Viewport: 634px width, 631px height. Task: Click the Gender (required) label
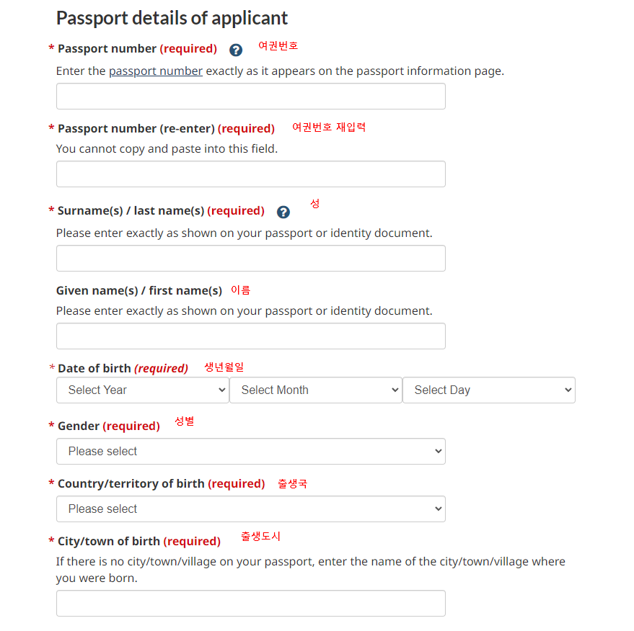pyautogui.click(x=108, y=426)
